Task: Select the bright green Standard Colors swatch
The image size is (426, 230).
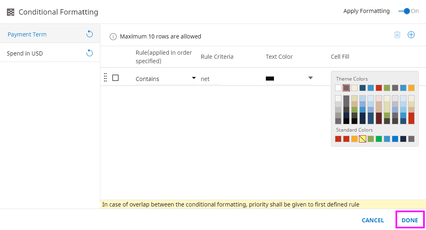Action: click(x=379, y=139)
